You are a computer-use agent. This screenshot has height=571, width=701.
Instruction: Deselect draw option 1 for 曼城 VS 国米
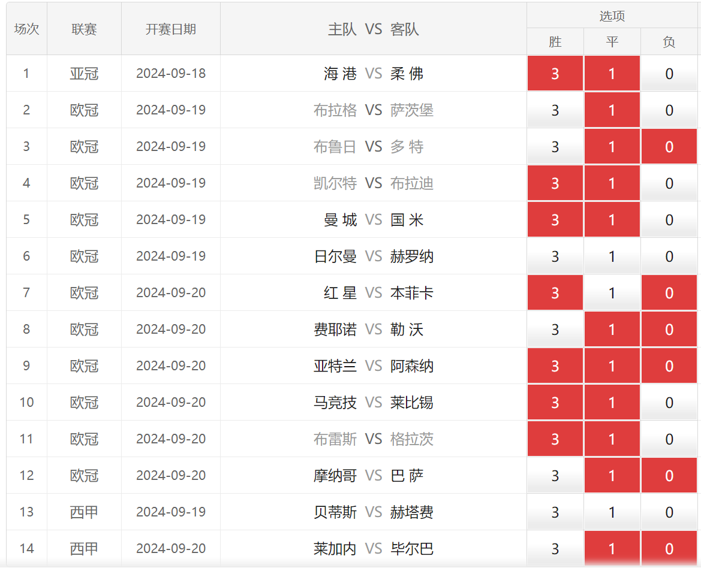612,220
